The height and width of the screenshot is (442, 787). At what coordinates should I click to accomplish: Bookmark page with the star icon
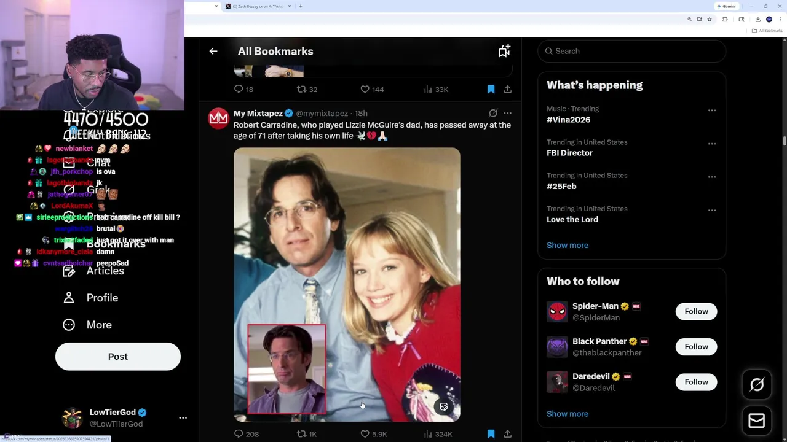pos(710,20)
